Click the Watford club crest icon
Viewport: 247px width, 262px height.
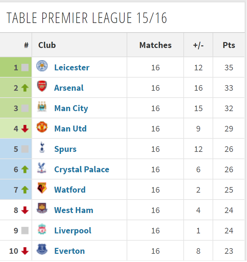click(42, 188)
